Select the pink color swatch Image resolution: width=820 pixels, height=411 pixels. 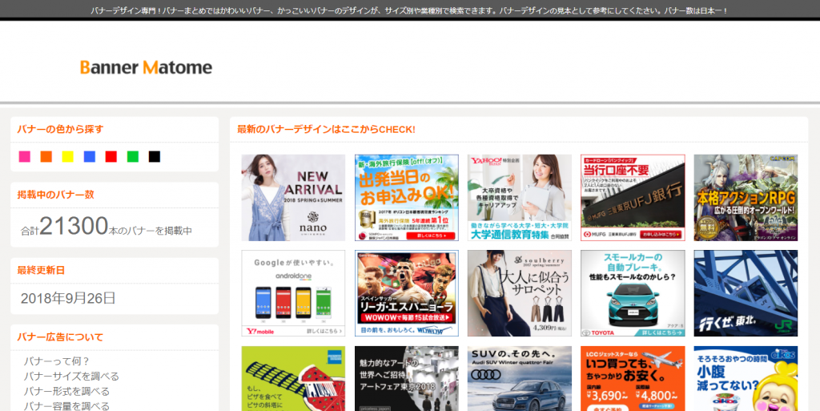pos(25,156)
